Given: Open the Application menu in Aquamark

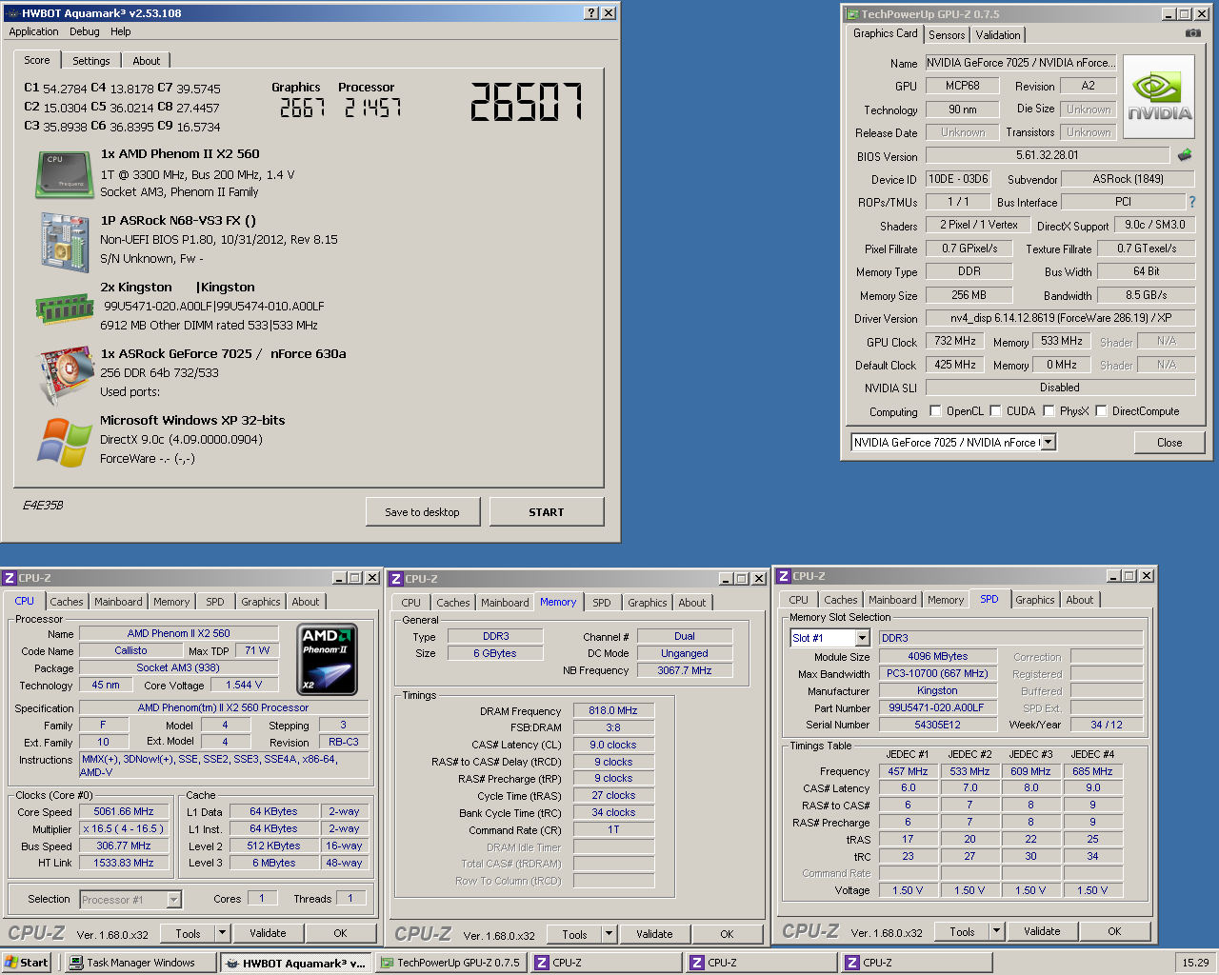Looking at the screenshot, I should click(x=33, y=31).
